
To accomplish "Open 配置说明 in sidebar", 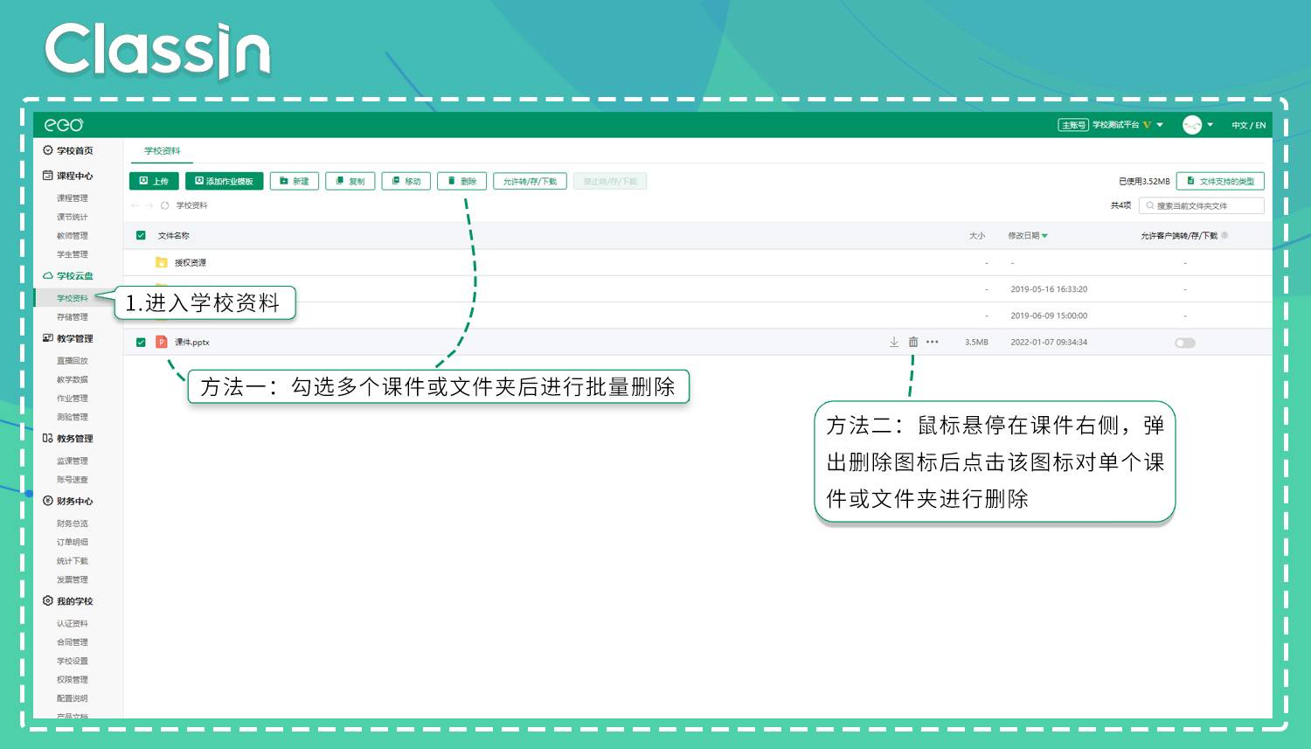I will [x=73, y=698].
